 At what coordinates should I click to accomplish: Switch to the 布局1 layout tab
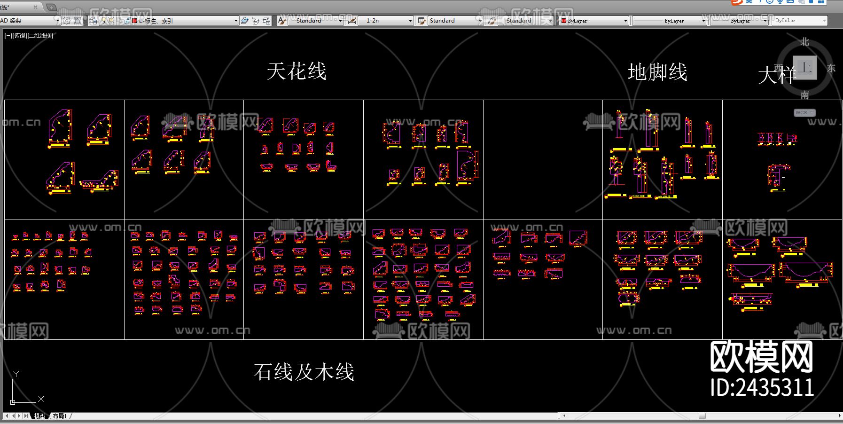click(60, 416)
